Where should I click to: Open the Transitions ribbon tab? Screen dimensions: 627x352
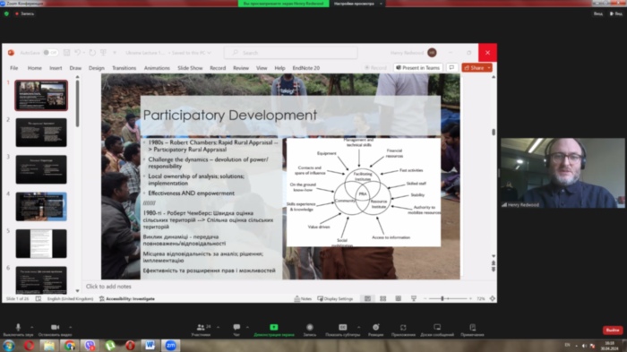pos(124,68)
